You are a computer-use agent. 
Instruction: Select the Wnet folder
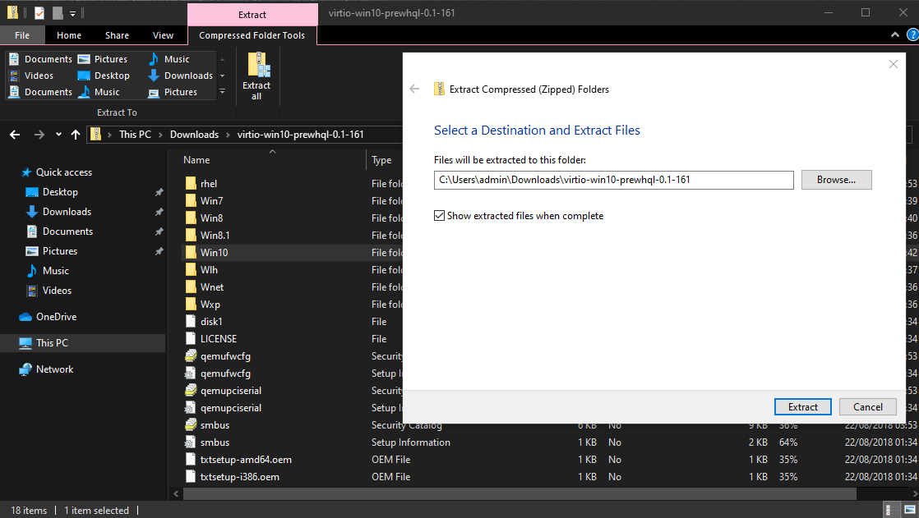[204, 287]
